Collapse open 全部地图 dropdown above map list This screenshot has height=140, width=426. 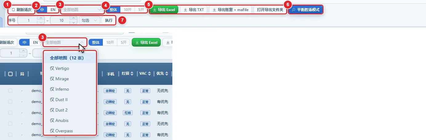[x=65, y=43]
